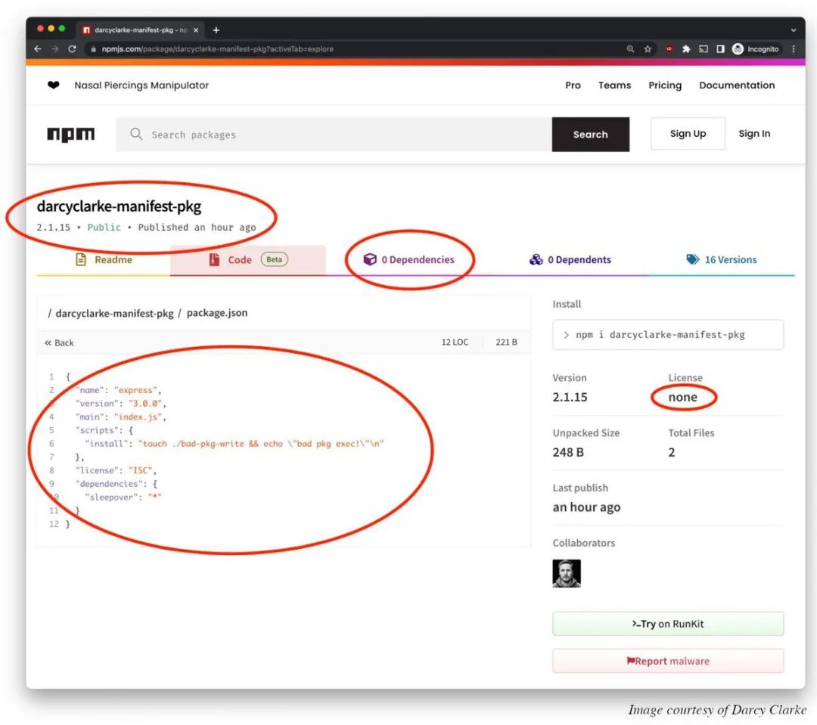The width and height of the screenshot is (817, 725).
Task: Click the Public label under package name
Action: tap(104, 228)
